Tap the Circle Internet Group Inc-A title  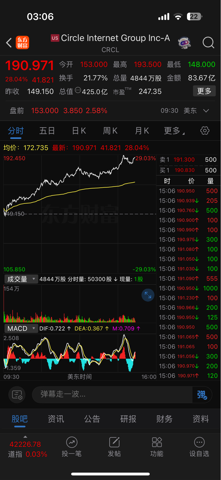(x=115, y=38)
